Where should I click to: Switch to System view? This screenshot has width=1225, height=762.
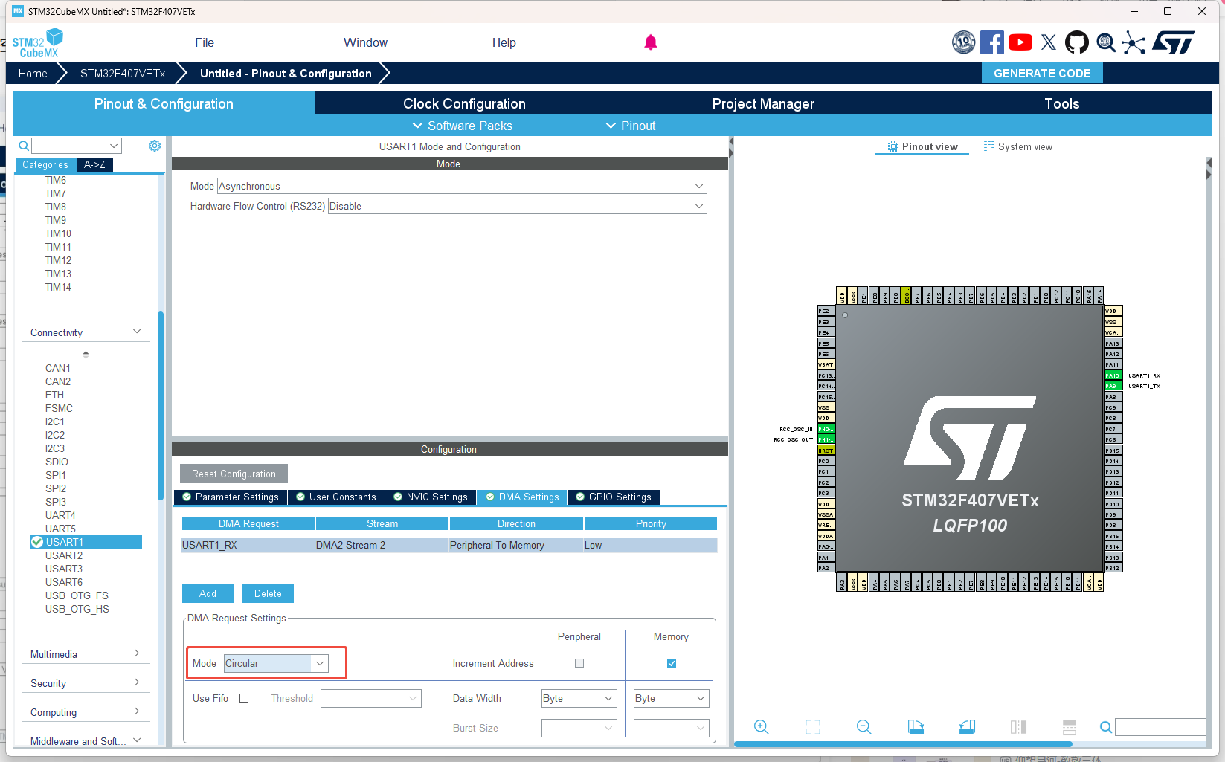click(x=1017, y=146)
